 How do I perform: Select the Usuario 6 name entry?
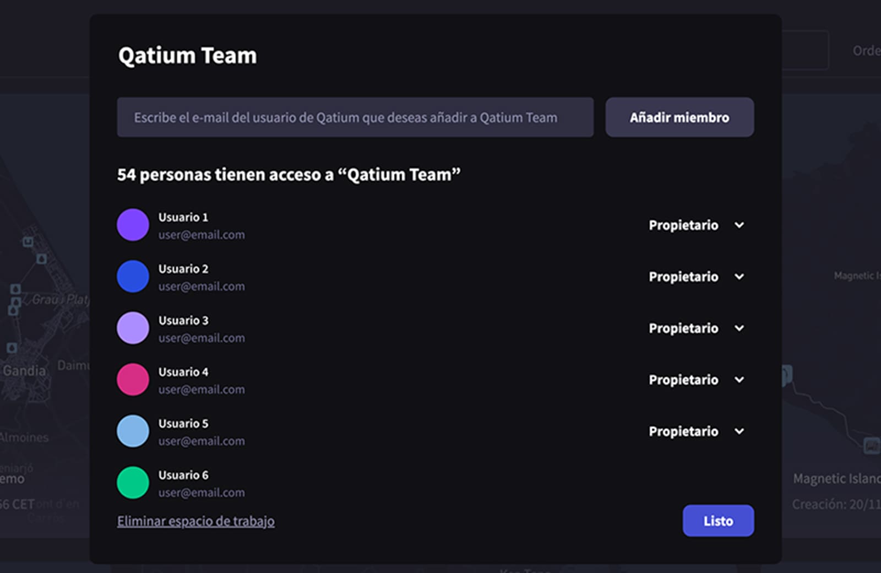click(x=183, y=475)
